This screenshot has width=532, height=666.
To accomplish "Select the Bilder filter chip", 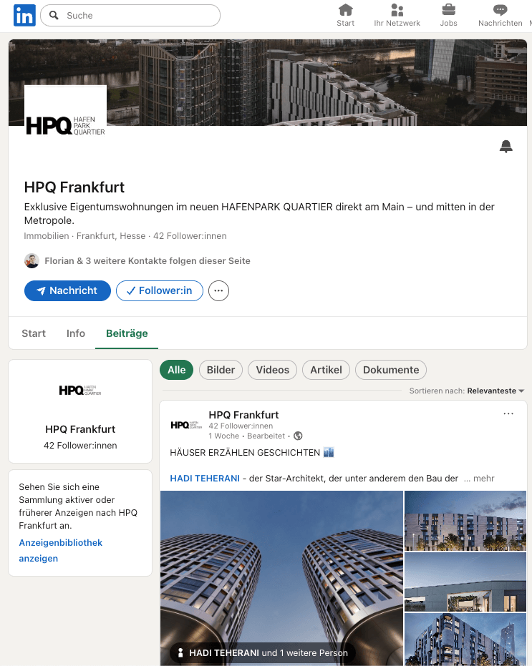I will click(221, 370).
